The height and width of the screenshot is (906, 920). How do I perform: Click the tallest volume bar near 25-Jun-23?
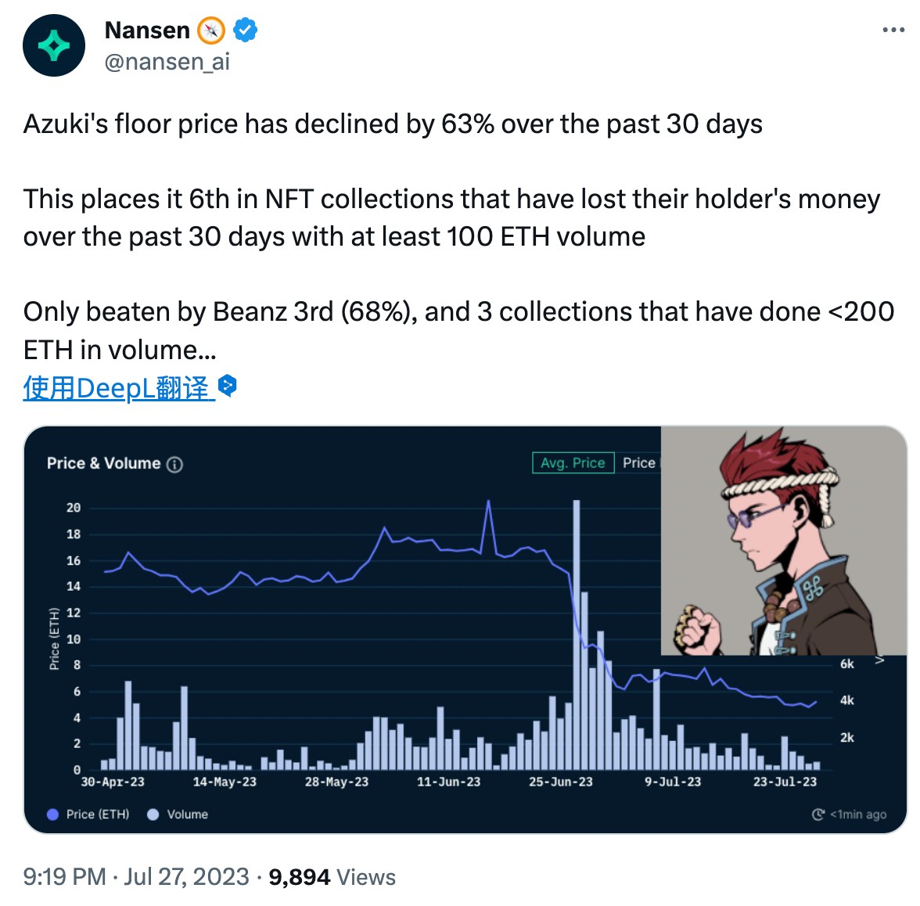coord(577,634)
